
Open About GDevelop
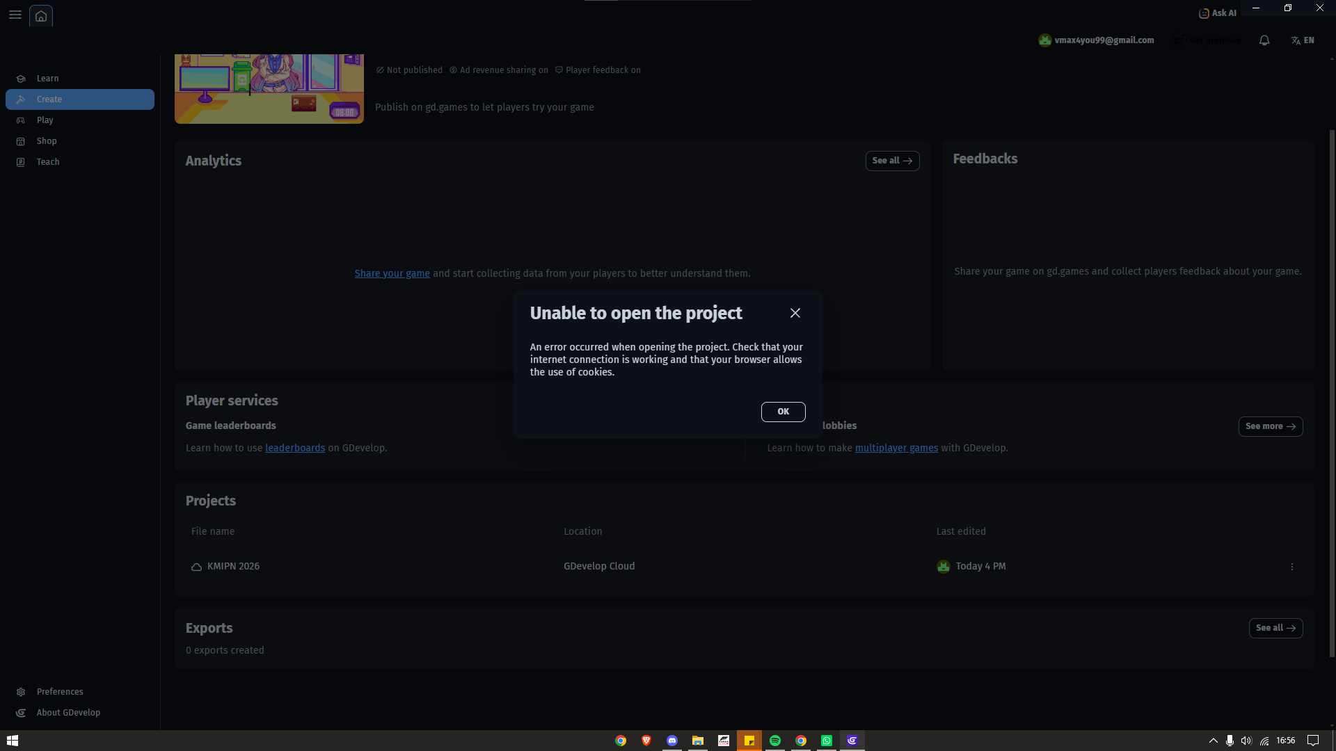(x=80, y=713)
